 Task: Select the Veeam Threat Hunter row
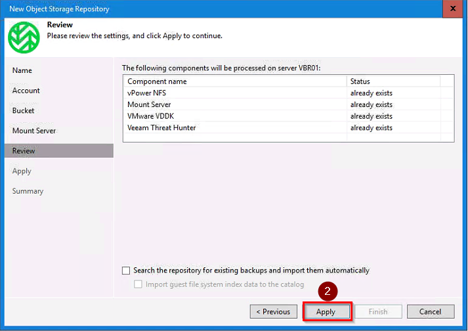point(289,127)
